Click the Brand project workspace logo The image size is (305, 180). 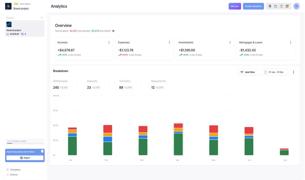[8, 6]
